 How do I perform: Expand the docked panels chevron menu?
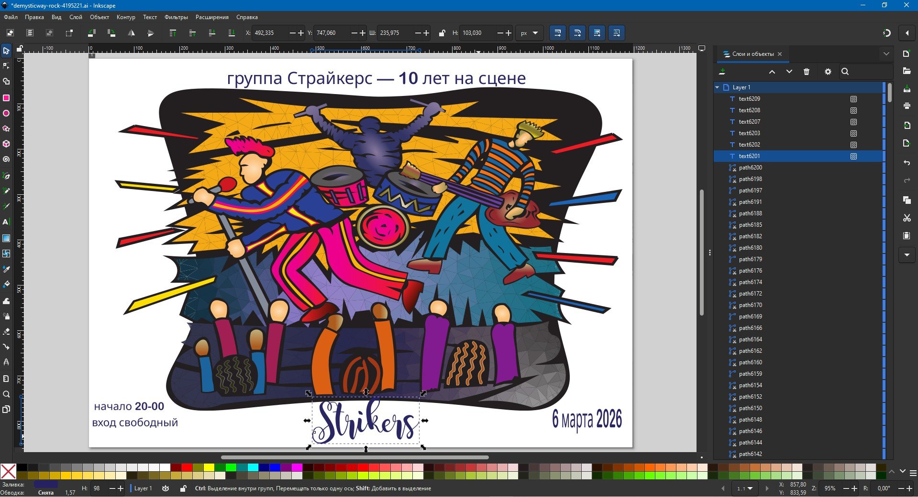click(886, 54)
